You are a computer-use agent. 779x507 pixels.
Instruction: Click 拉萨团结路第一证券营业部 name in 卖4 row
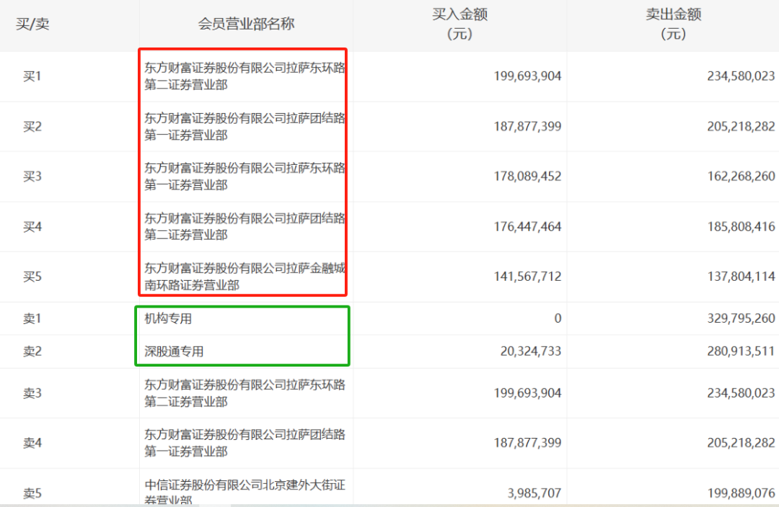coord(245,442)
